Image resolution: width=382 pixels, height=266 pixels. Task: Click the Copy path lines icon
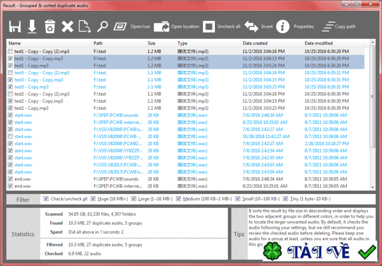pos(328,27)
